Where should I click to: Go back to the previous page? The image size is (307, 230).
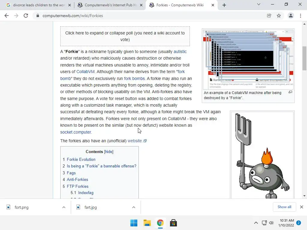click(x=7, y=16)
